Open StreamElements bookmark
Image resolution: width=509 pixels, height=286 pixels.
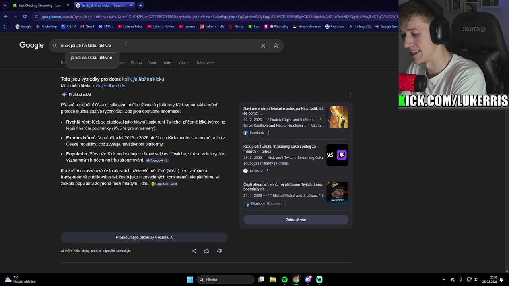point(307,27)
